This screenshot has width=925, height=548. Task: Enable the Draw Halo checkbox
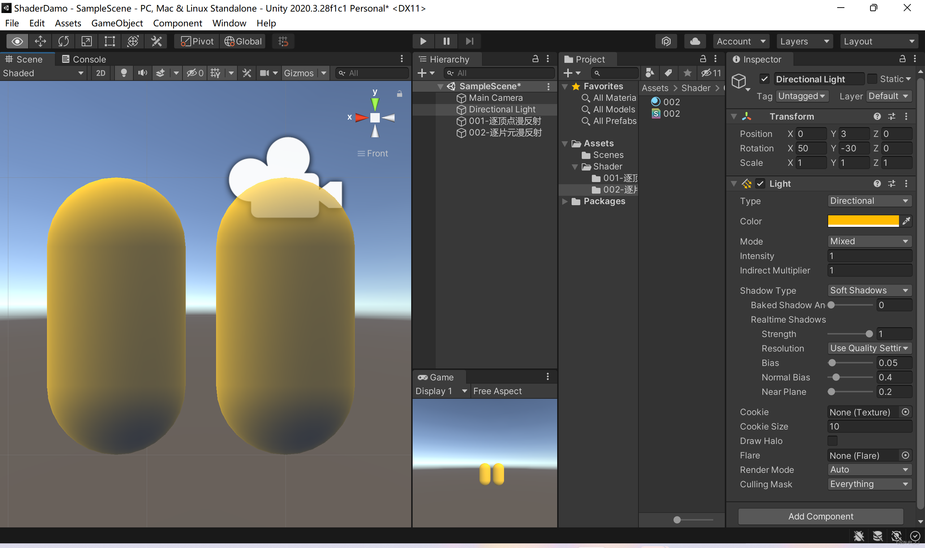[x=832, y=441]
